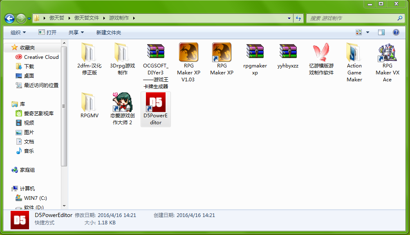Navigate to 傲天哲文件 breadcrumb
The width and height of the screenshot is (410, 235).
pyautogui.click(x=87, y=18)
